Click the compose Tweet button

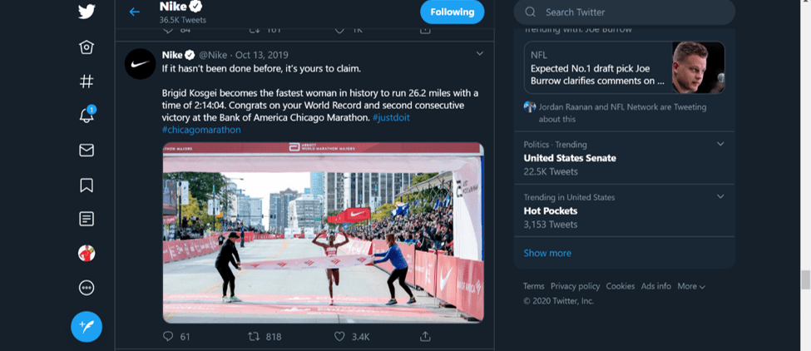[x=87, y=326]
